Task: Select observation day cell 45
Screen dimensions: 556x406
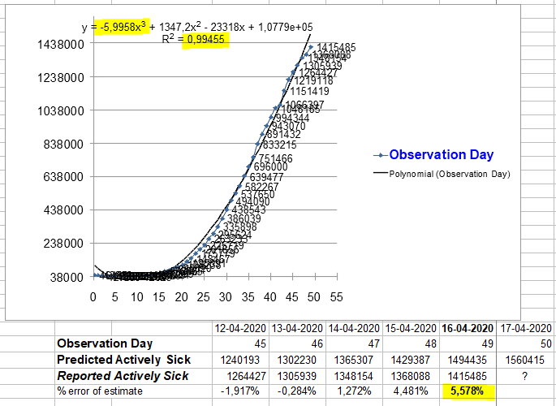Action: [240, 343]
